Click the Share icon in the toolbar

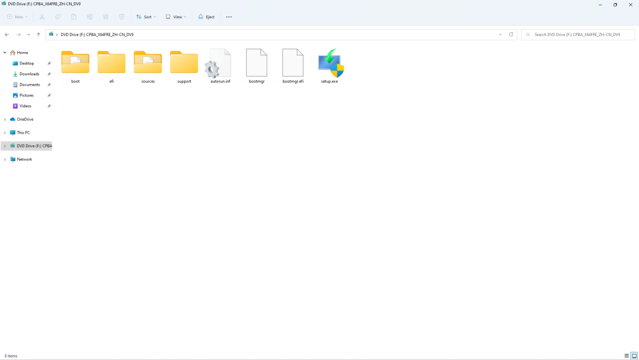coord(105,17)
